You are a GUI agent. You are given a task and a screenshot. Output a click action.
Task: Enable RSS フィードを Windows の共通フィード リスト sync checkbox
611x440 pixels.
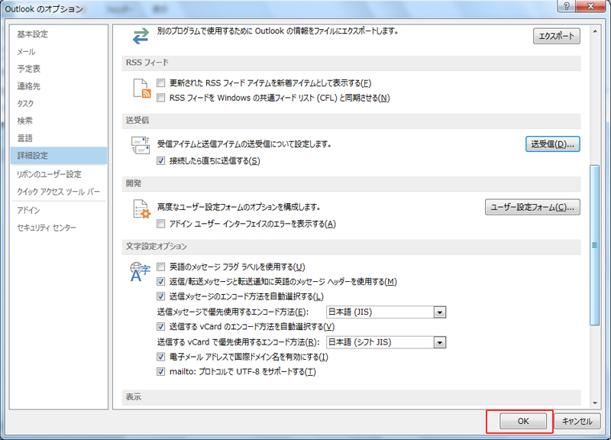click(x=160, y=98)
